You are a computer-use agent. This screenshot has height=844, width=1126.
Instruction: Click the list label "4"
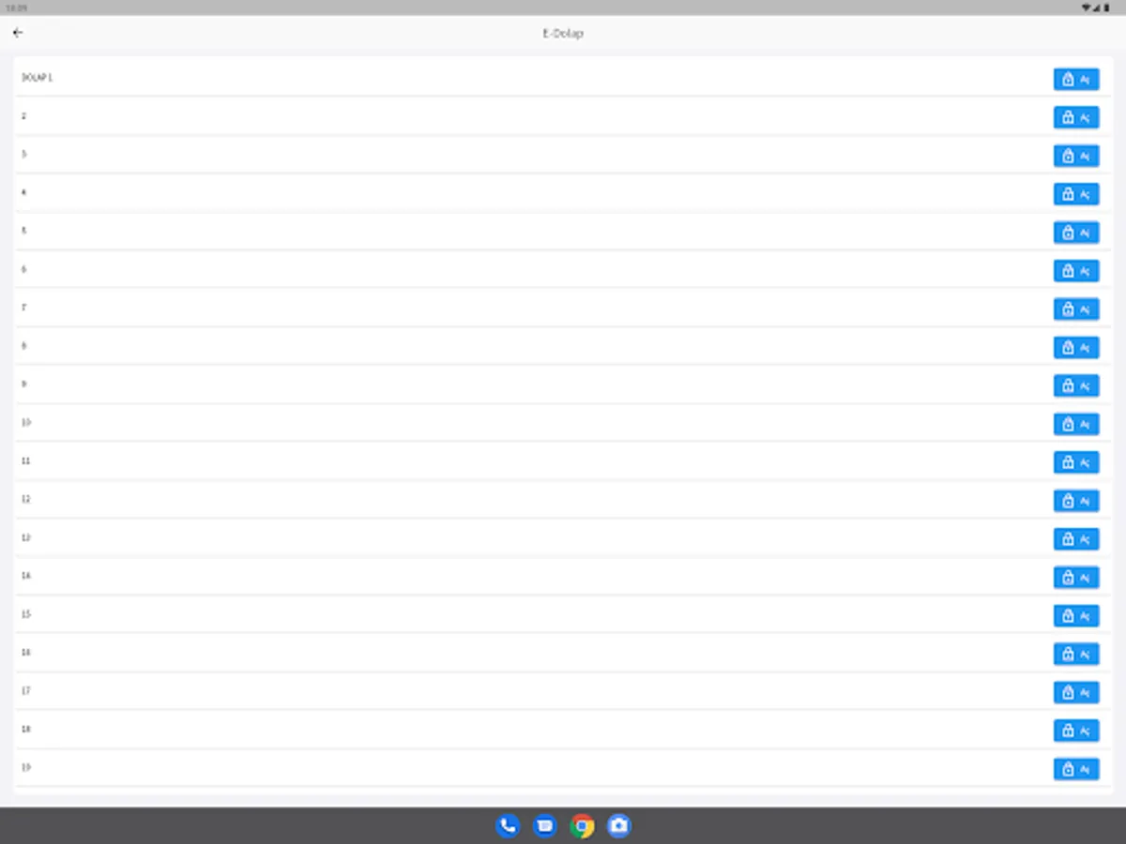tap(24, 192)
